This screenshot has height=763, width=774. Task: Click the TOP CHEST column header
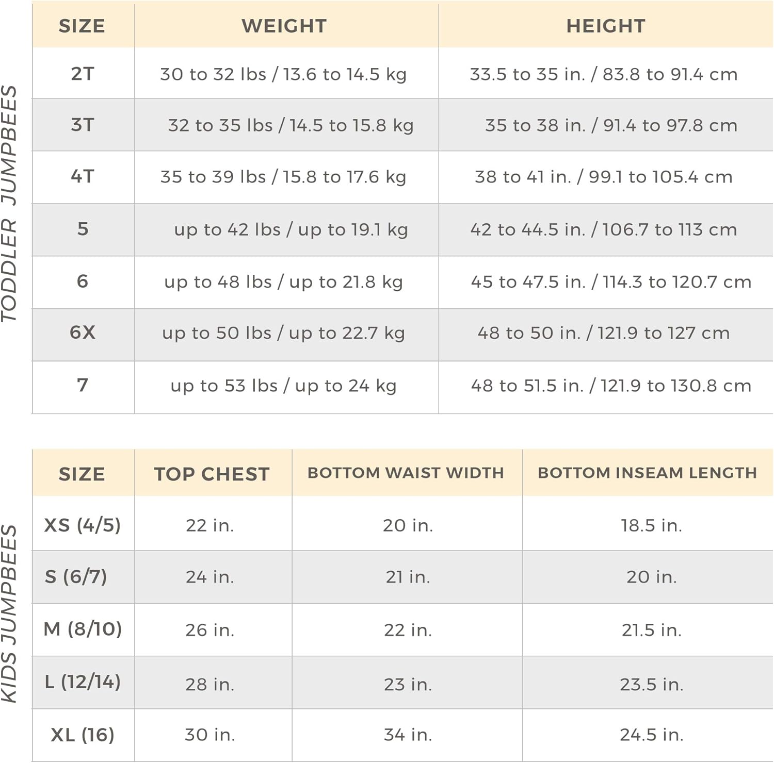(x=212, y=474)
